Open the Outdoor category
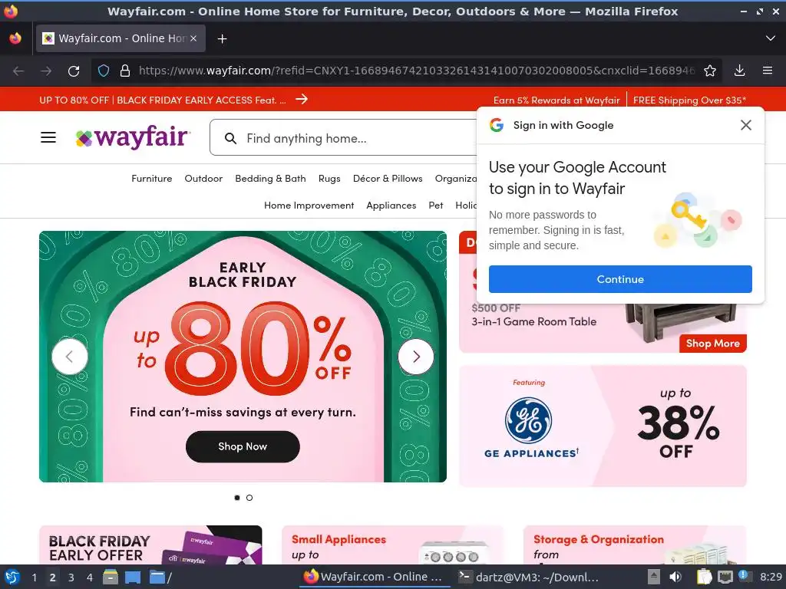 203,178
